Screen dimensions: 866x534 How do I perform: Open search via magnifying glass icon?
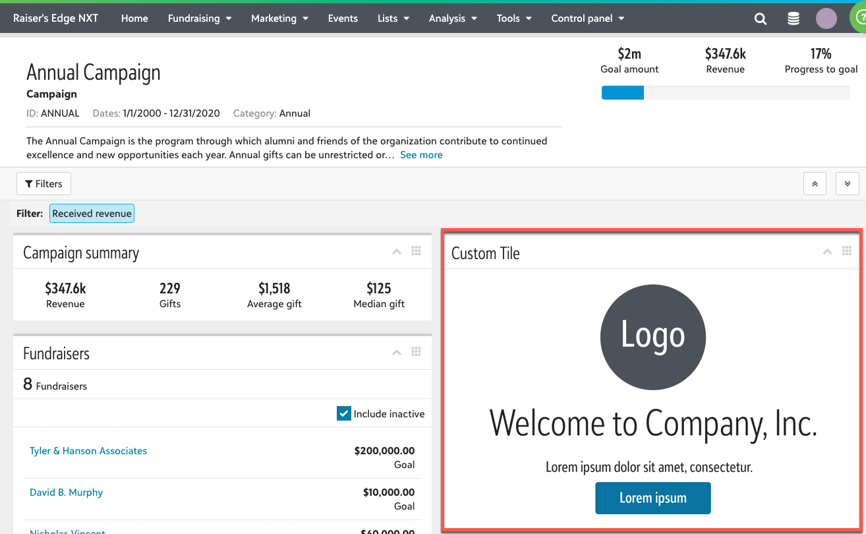pyautogui.click(x=760, y=18)
